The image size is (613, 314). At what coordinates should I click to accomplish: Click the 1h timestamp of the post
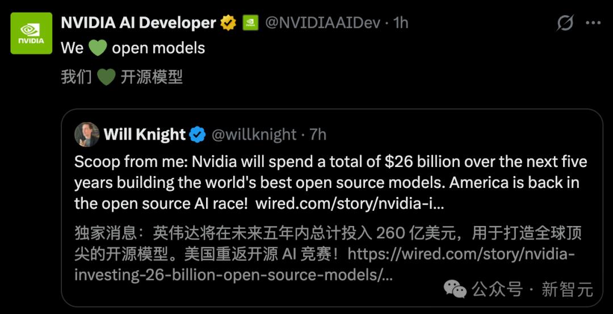pos(401,23)
